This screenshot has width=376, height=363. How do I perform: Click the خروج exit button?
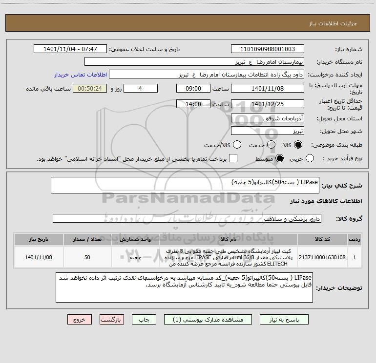click(x=80, y=320)
